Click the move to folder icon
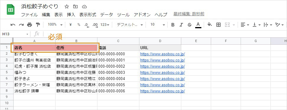The height and width of the screenshot is (110, 287). [x=75, y=7]
